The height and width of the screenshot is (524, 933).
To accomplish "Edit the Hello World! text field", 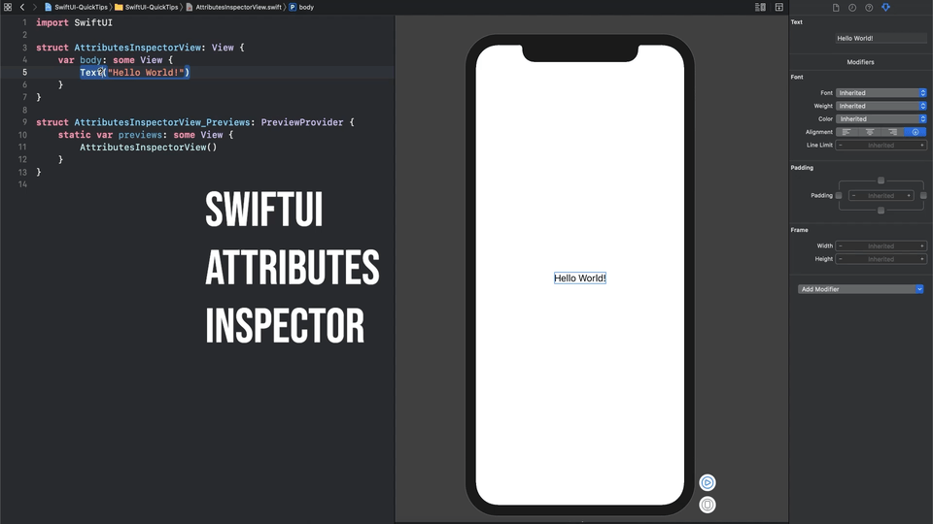I will coord(881,38).
